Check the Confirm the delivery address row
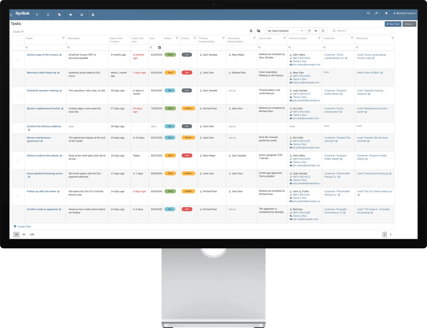The height and width of the screenshot is (328, 427). click(x=18, y=128)
